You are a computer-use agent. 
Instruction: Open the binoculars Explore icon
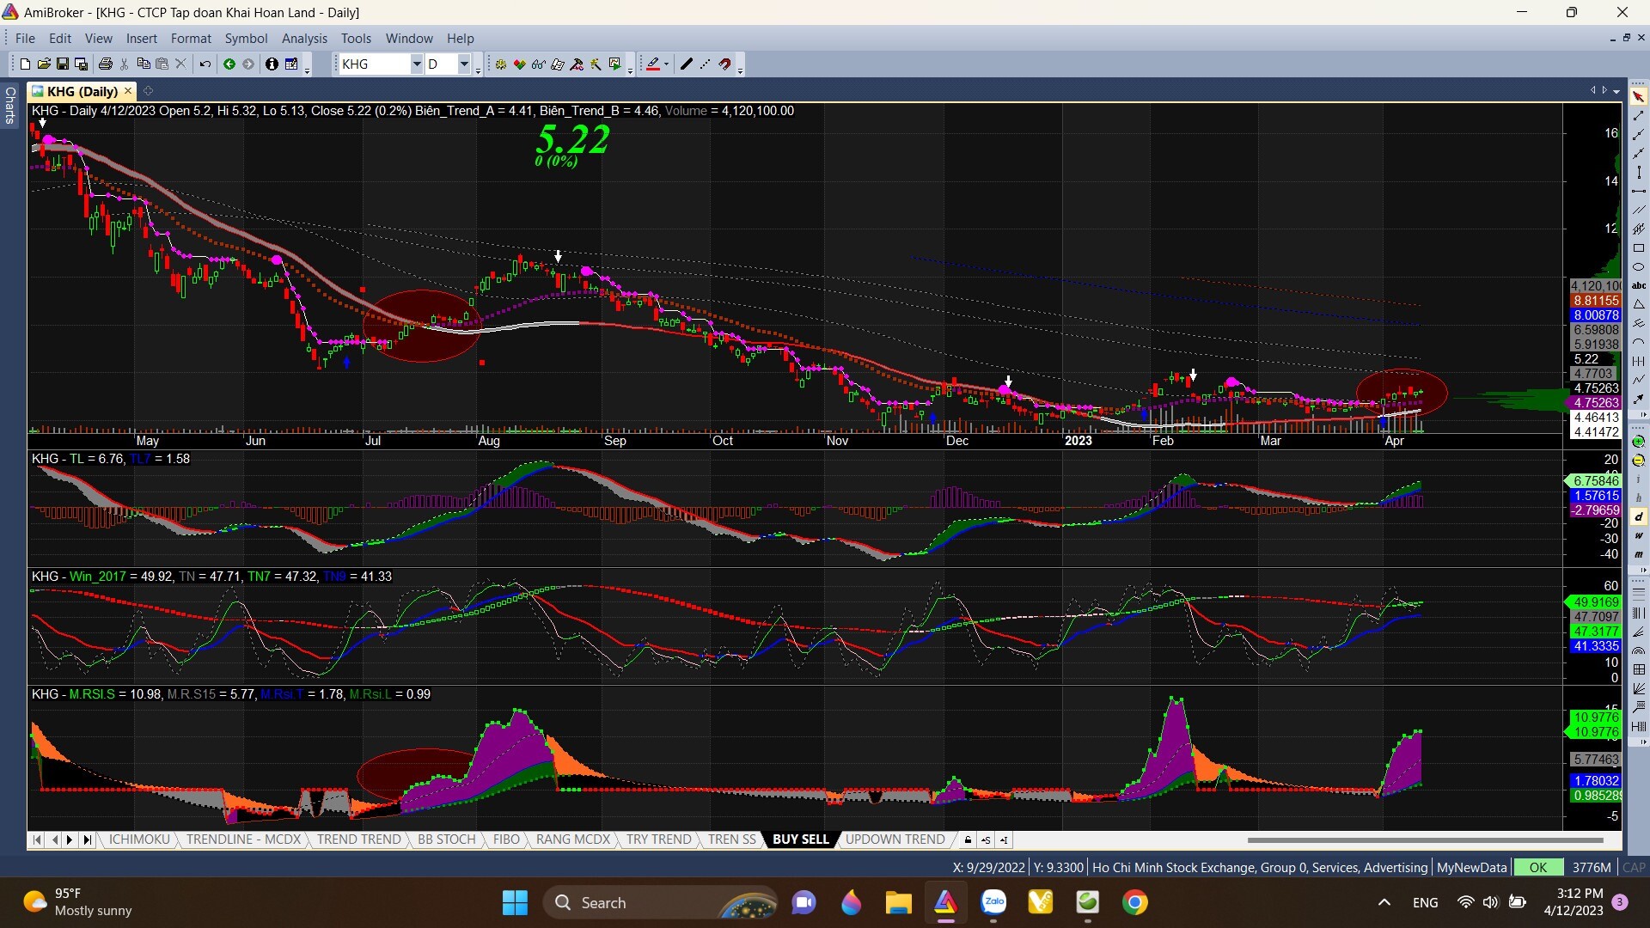click(539, 64)
